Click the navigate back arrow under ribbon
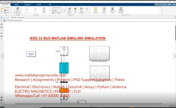The height and width of the screenshot is (108, 176). tap(2, 18)
